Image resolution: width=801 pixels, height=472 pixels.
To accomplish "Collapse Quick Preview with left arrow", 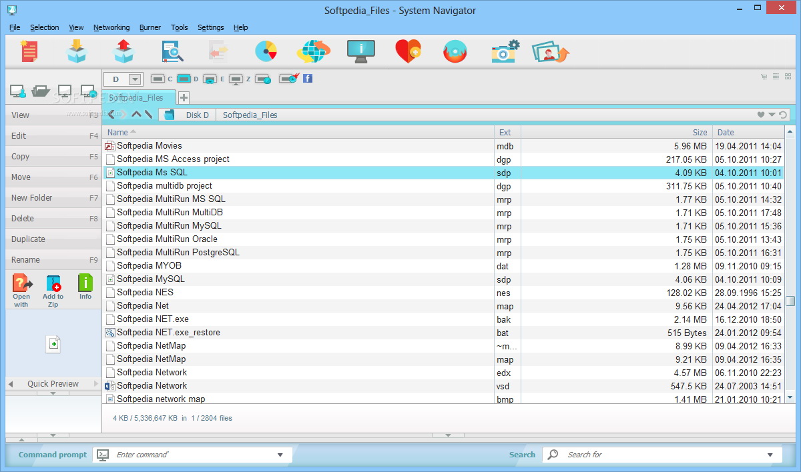I will tap(11, 384).
